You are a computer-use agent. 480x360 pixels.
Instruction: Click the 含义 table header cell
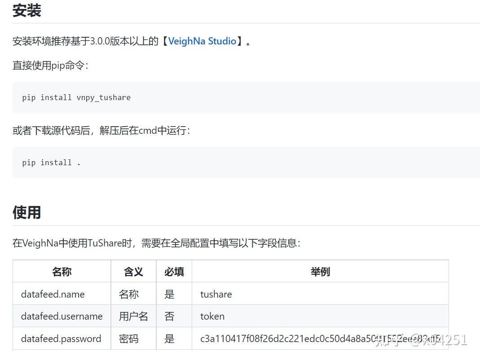pos(133,272)
